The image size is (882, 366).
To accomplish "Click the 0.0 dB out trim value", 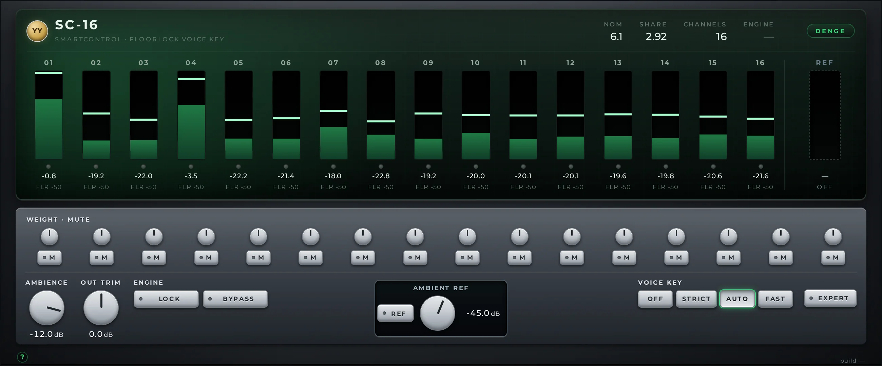I will (x=101, y=334).
